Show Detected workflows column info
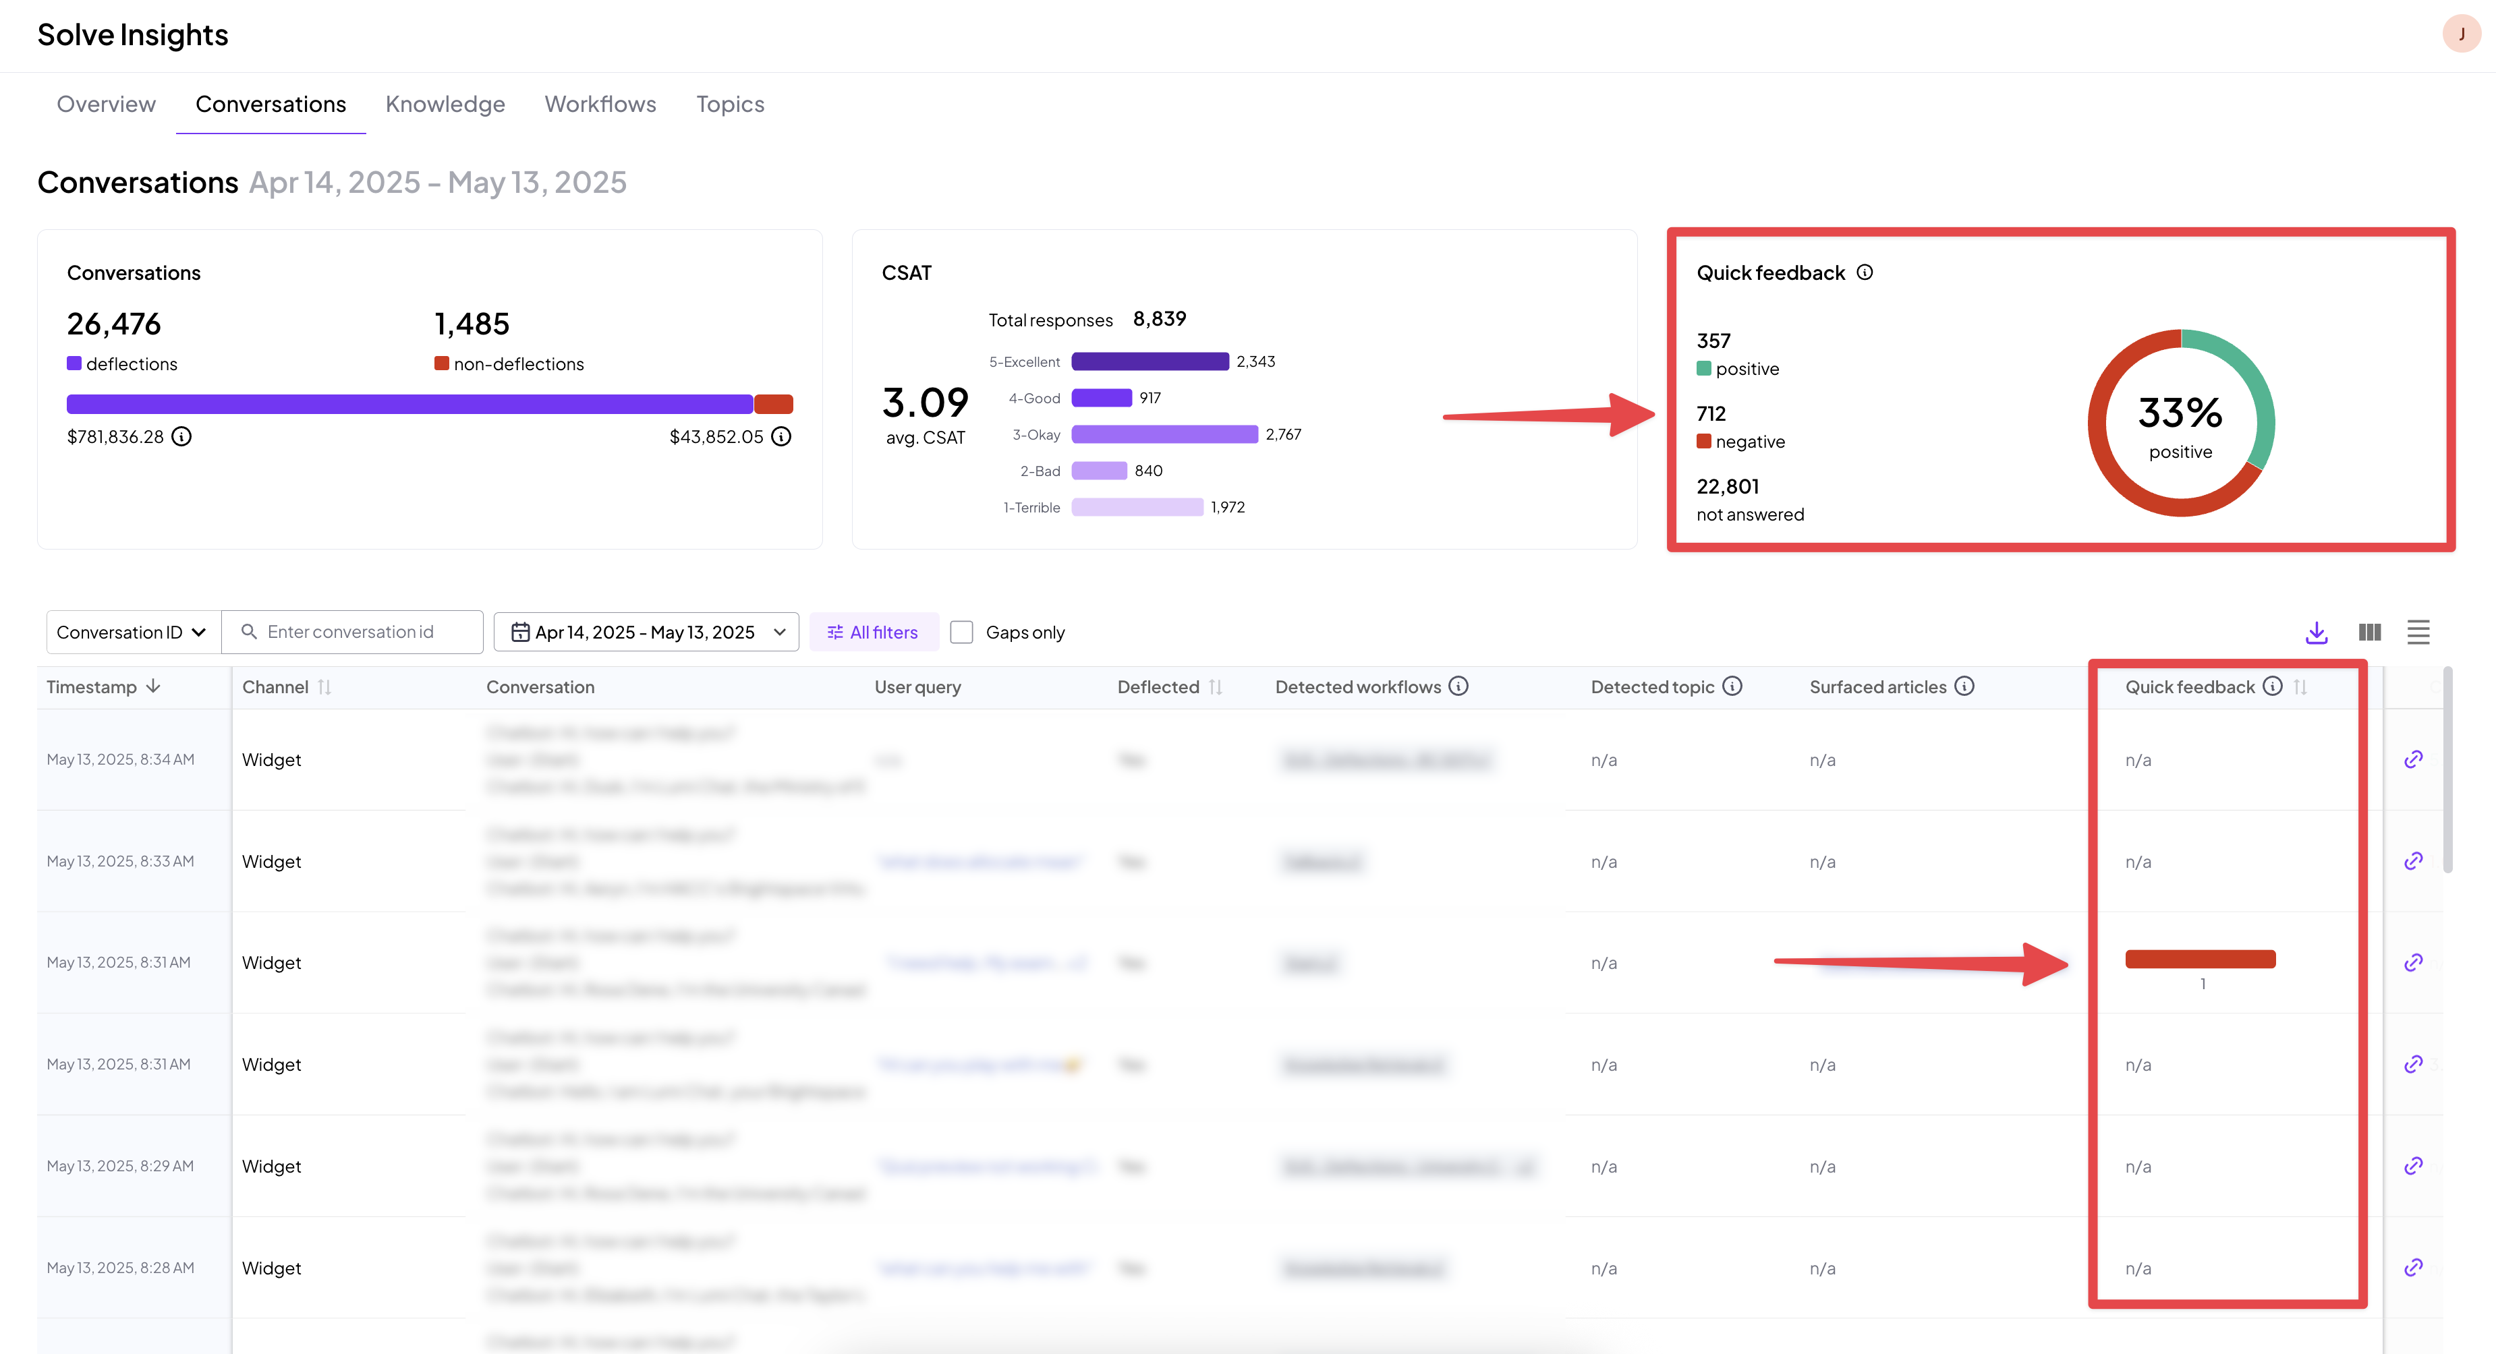This screenshot has height=1354, width=2496. pos(1458,686)
